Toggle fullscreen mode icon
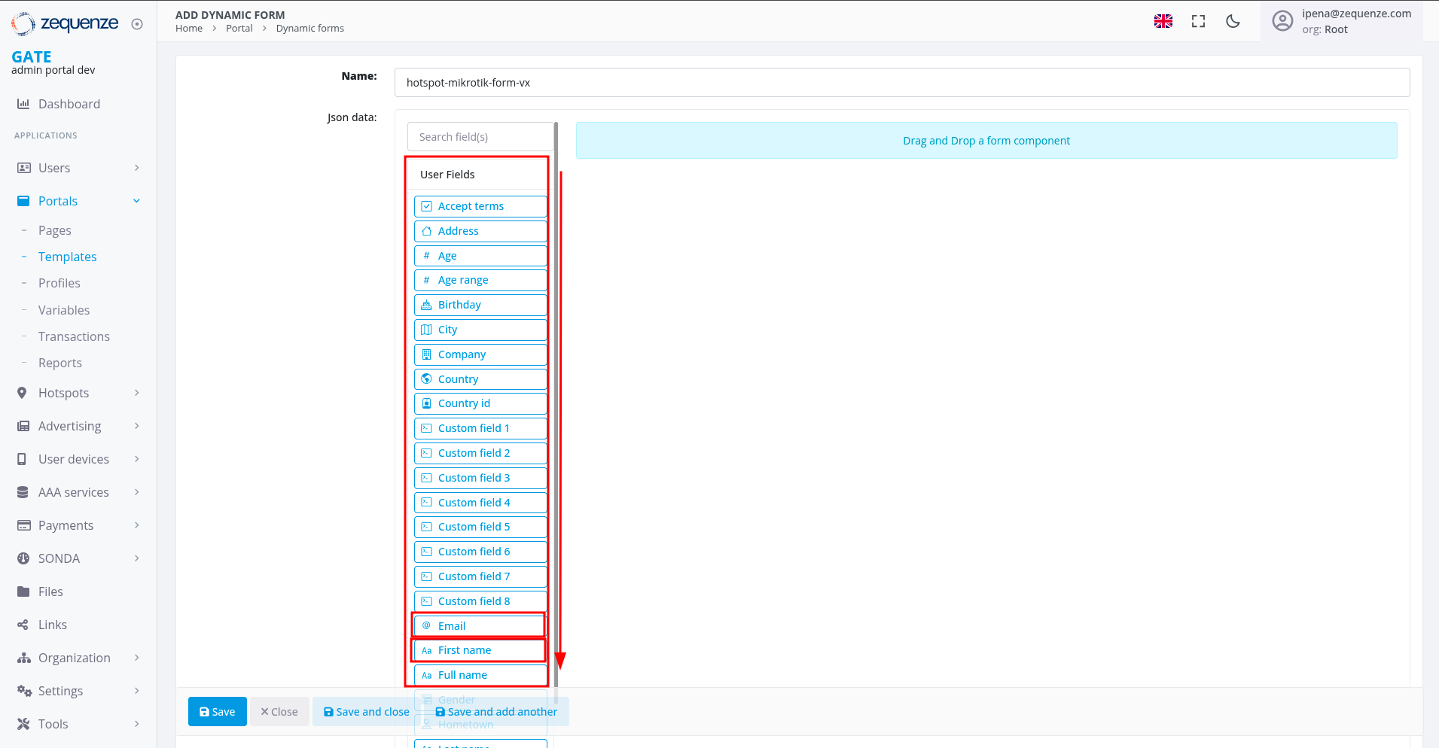1439x748 pixels. tap(1198, 21)
